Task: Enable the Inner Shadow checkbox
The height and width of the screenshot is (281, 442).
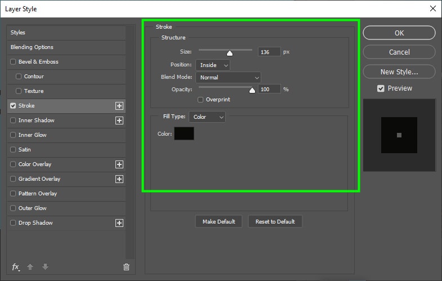Action: coord(13,121)
